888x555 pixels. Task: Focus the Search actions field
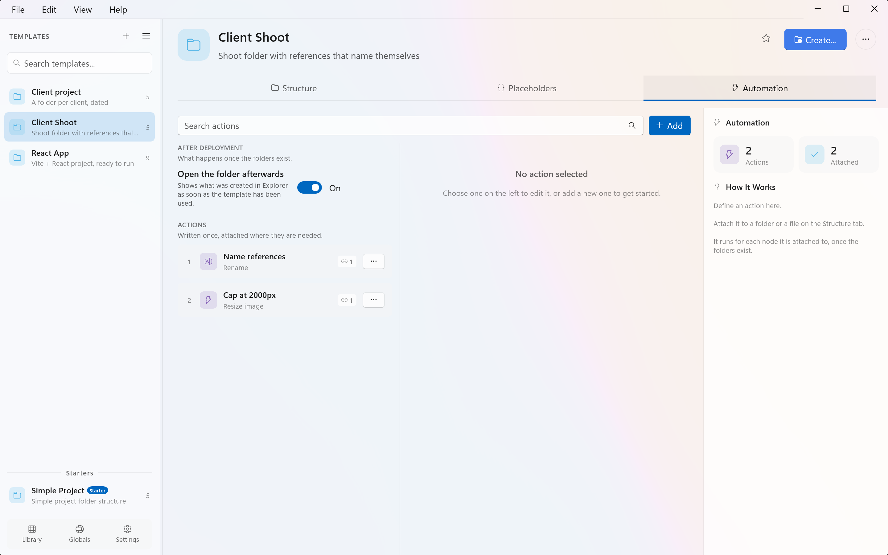coord(410,125)
